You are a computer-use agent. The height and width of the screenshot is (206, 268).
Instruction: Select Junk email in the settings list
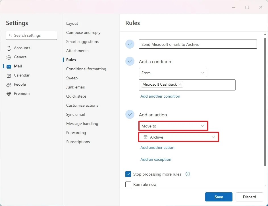pos(75,87)
